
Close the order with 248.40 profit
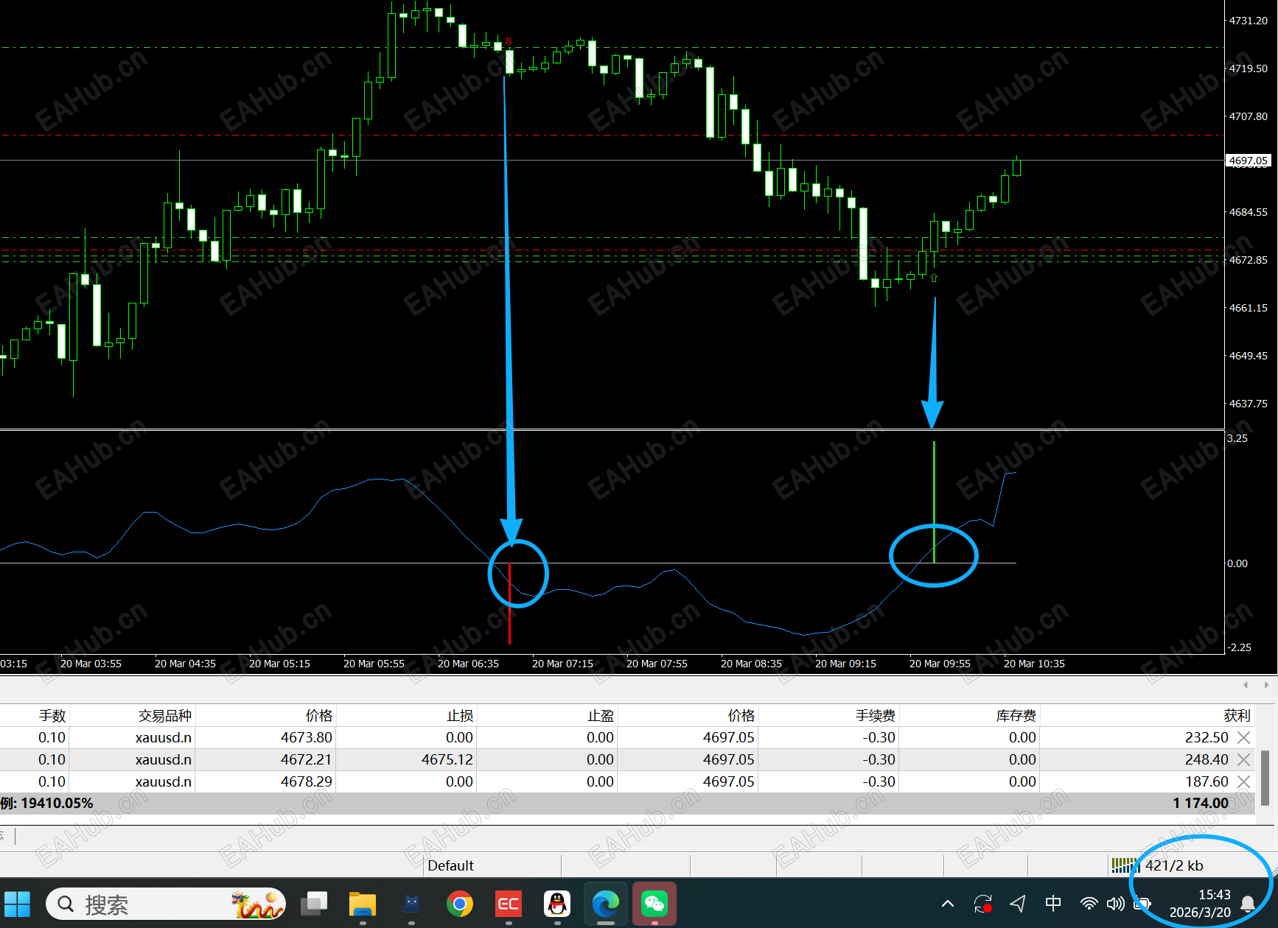point(1243,759)
